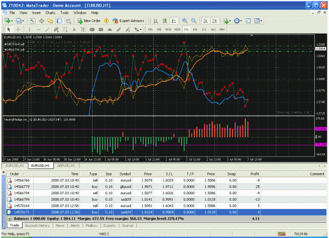The image size is (329, 238).
Task: Select the Fibonacci Retracement tool
Action: pos(65,29)
